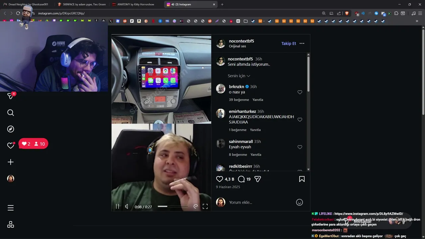Open a new browser tab
The image size is (425, 239).
click(222, 4)
